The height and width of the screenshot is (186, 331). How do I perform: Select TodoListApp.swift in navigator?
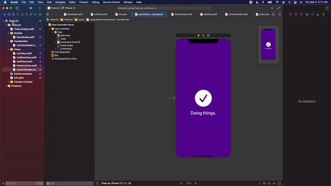24,29
